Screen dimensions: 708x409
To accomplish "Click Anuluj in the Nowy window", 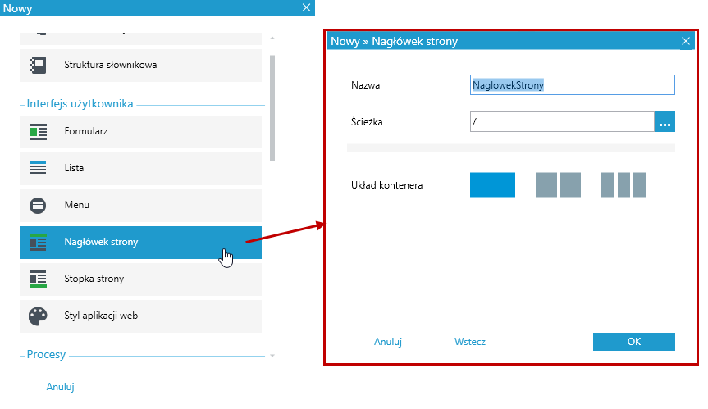I will pos(60,387).
